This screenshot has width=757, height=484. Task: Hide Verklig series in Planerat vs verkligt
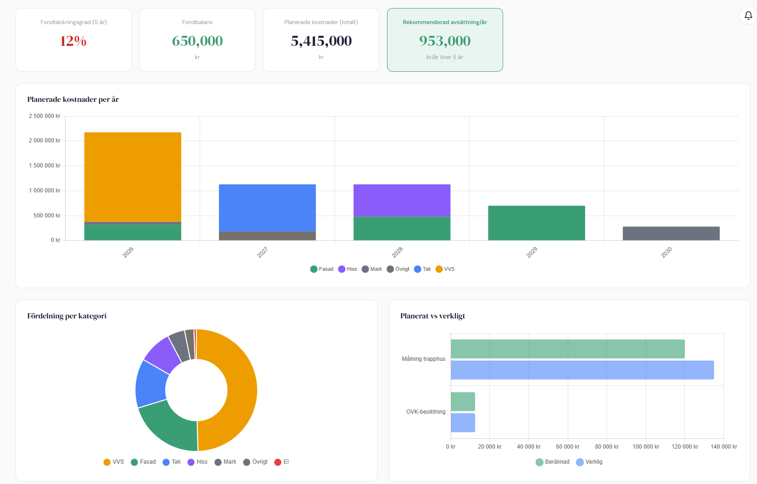(x=589, y=462)
